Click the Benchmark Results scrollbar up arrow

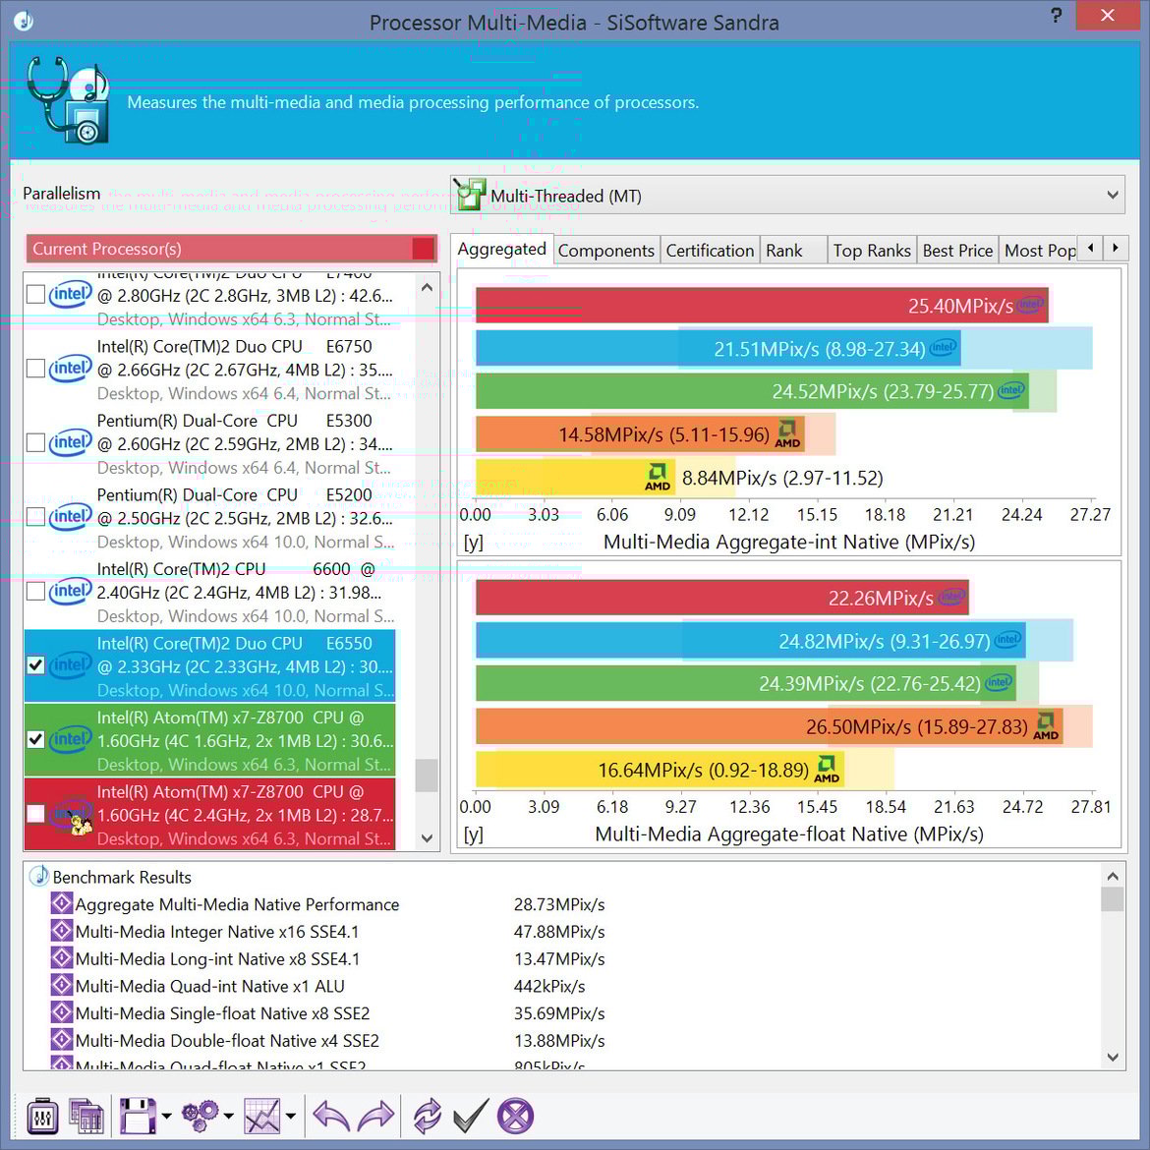tap(1113, 876)
